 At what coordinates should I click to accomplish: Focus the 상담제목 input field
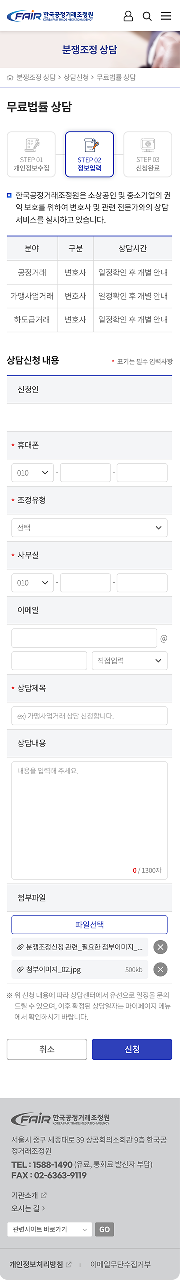pyautogui.click(x=89, y=716)
